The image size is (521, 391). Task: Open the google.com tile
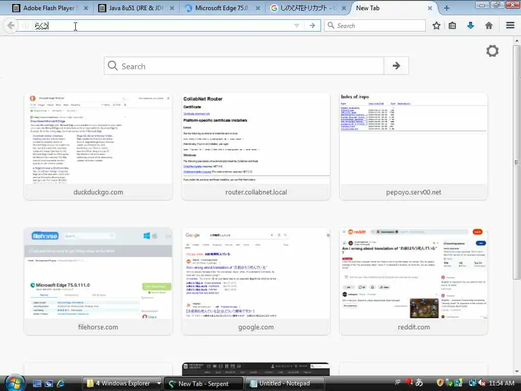[256, 281]
